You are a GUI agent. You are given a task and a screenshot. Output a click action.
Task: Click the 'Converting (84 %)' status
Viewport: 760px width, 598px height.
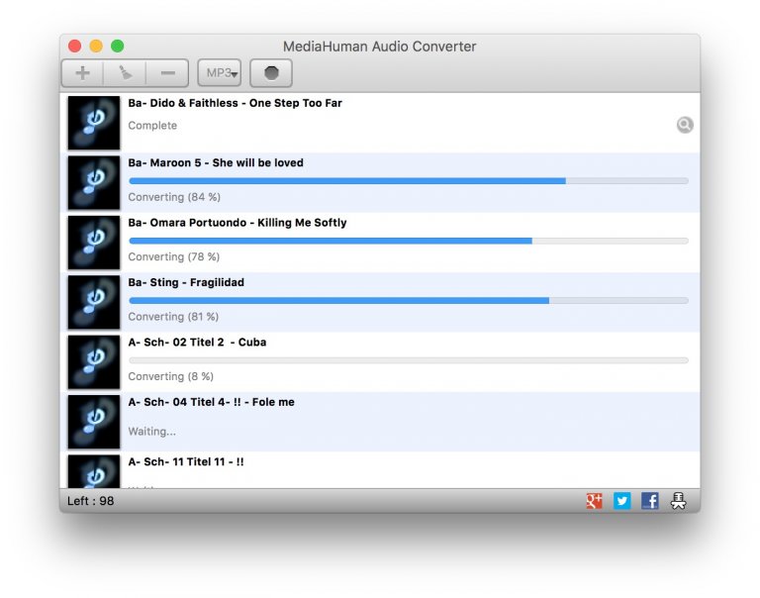174,197
